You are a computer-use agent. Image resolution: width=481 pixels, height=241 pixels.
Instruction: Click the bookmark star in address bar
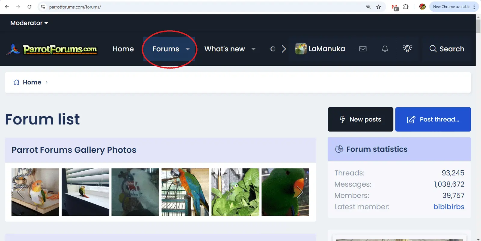coord(378,7)
